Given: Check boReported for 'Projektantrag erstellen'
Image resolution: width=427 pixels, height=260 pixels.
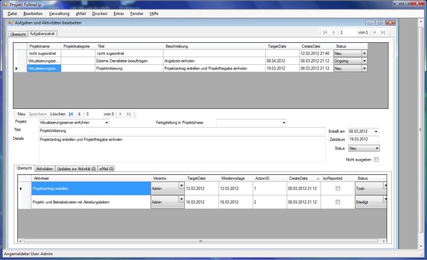Looking at the screenshot, I should (x=337, y=188).
